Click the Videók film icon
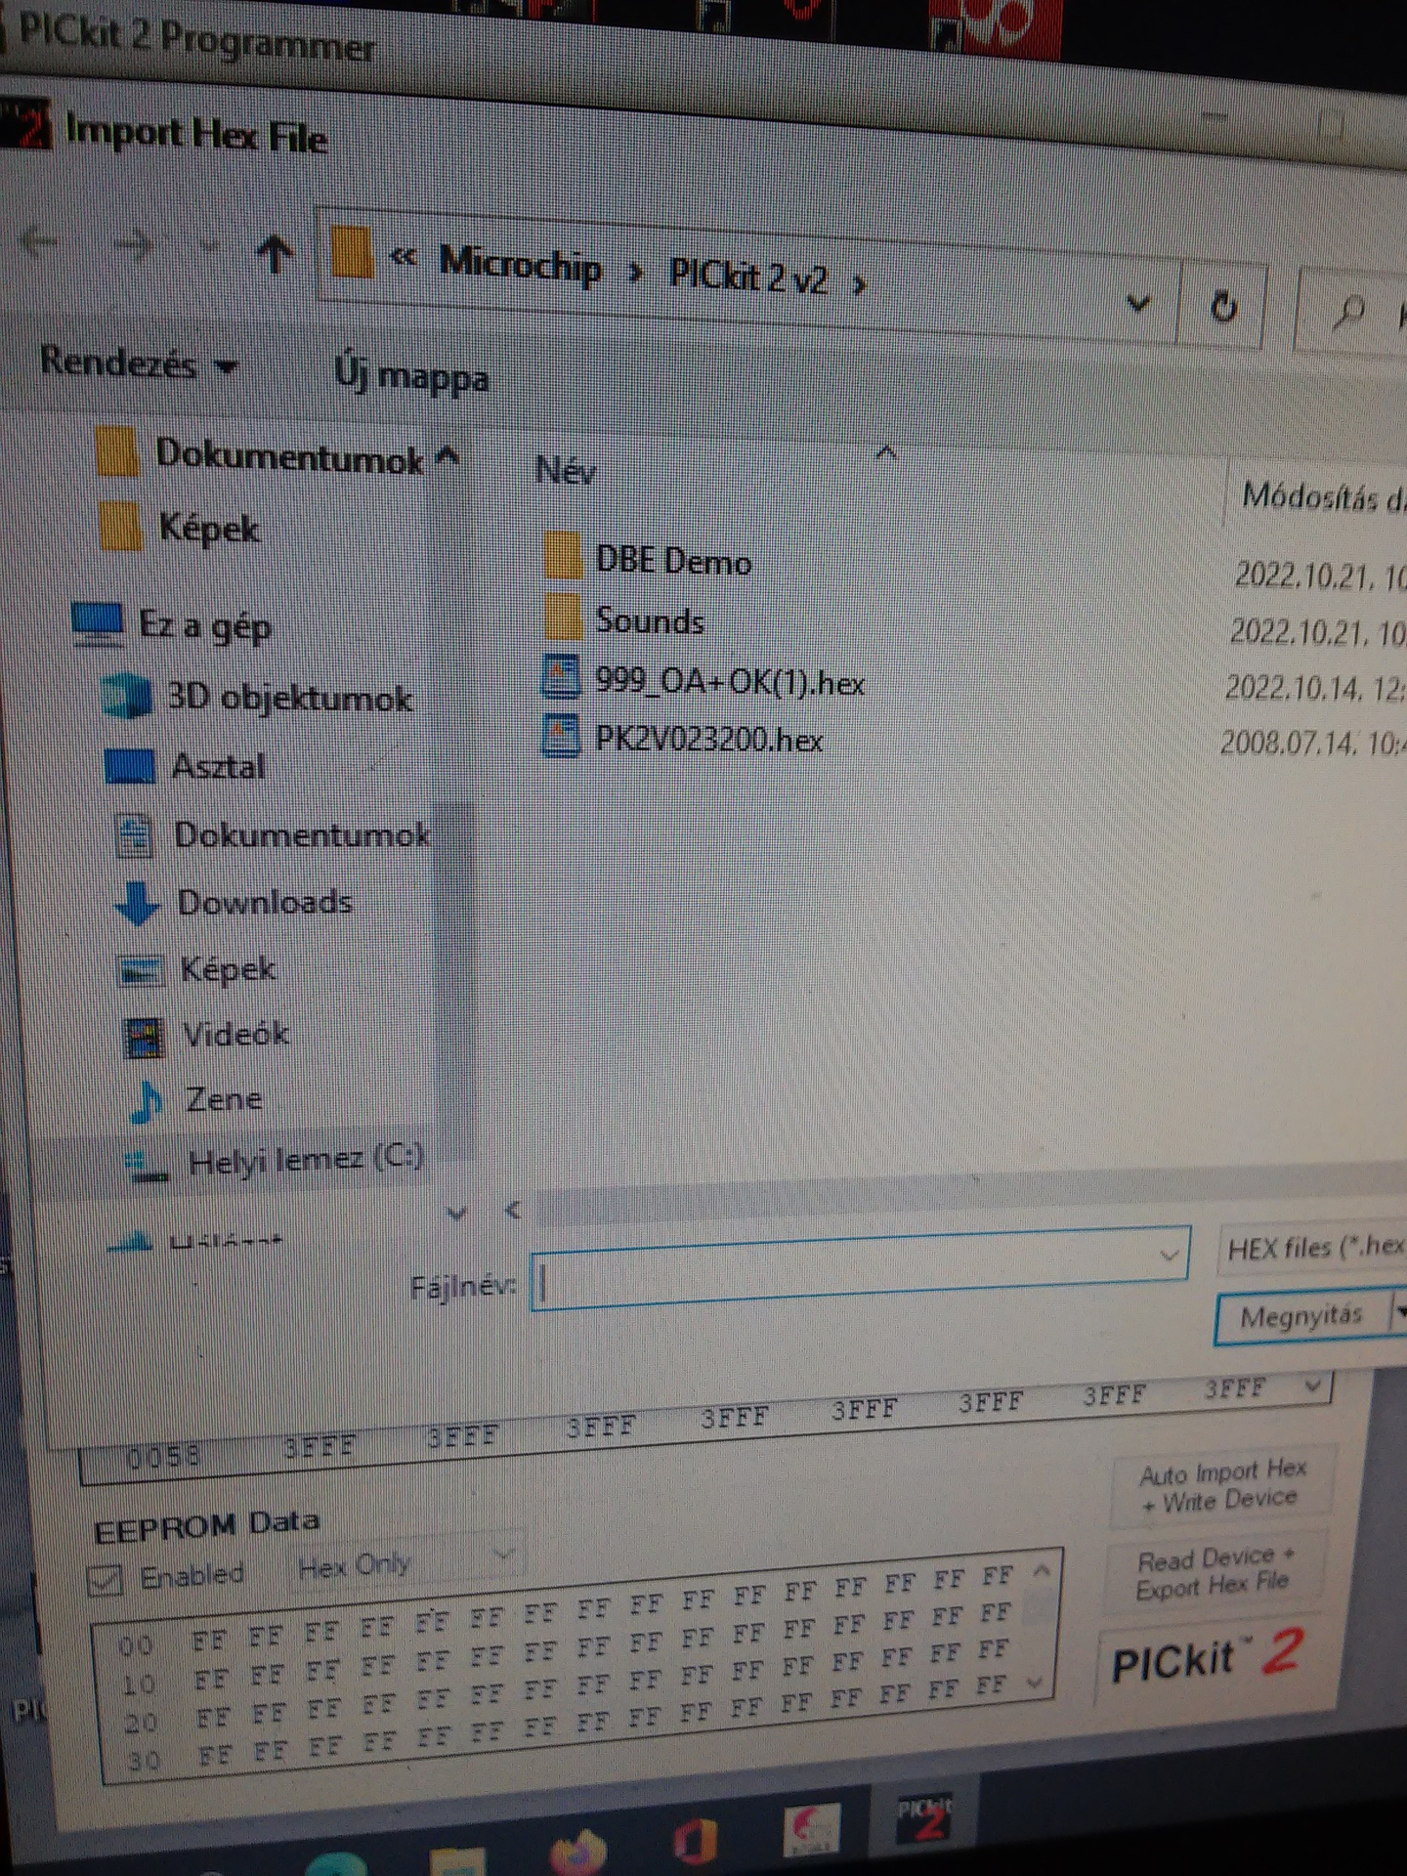This screenshot has width=1407, height=1876. 145,1037
